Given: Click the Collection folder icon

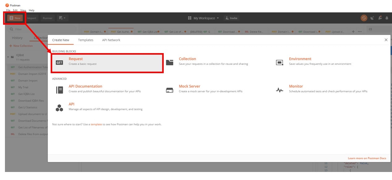Looking at the screenshot, I should [170, 62].
